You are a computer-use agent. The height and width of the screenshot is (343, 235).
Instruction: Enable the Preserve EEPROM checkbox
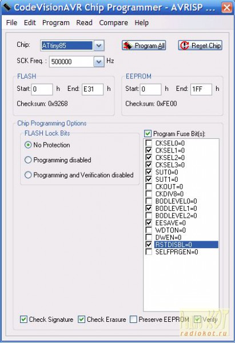[x=133, y=320]
